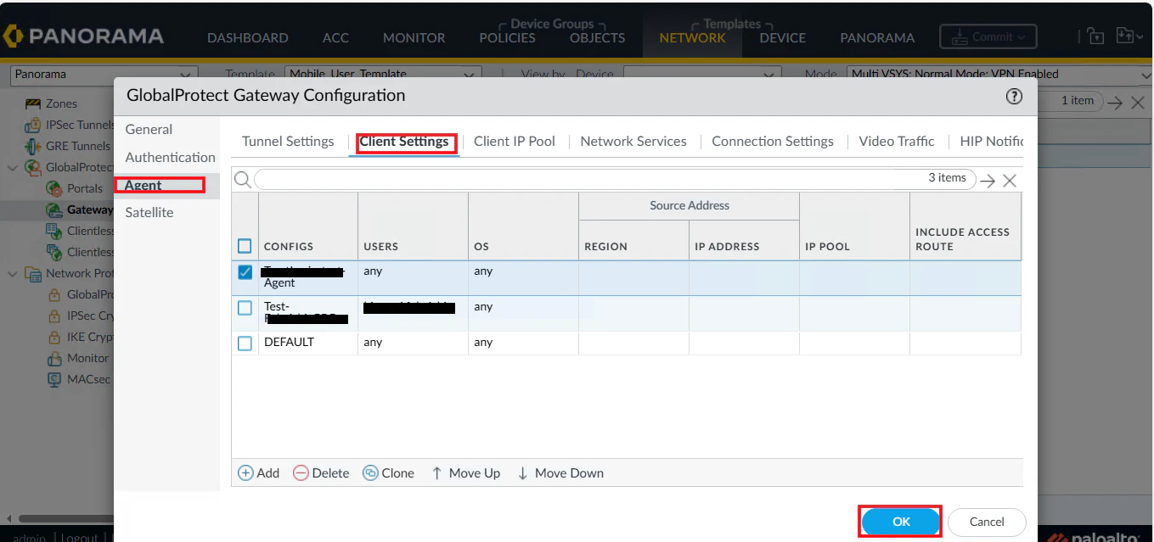Click the search magnifier in Client Settings

242,179
